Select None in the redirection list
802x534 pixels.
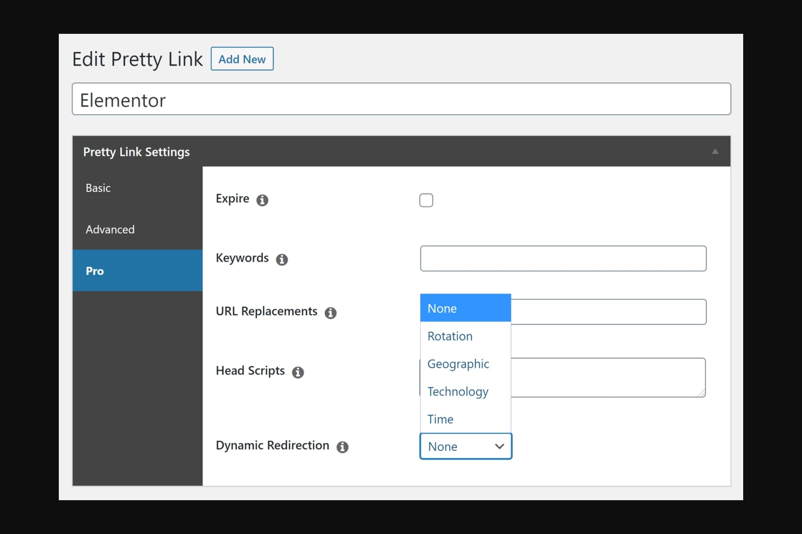tap(442, 308)
